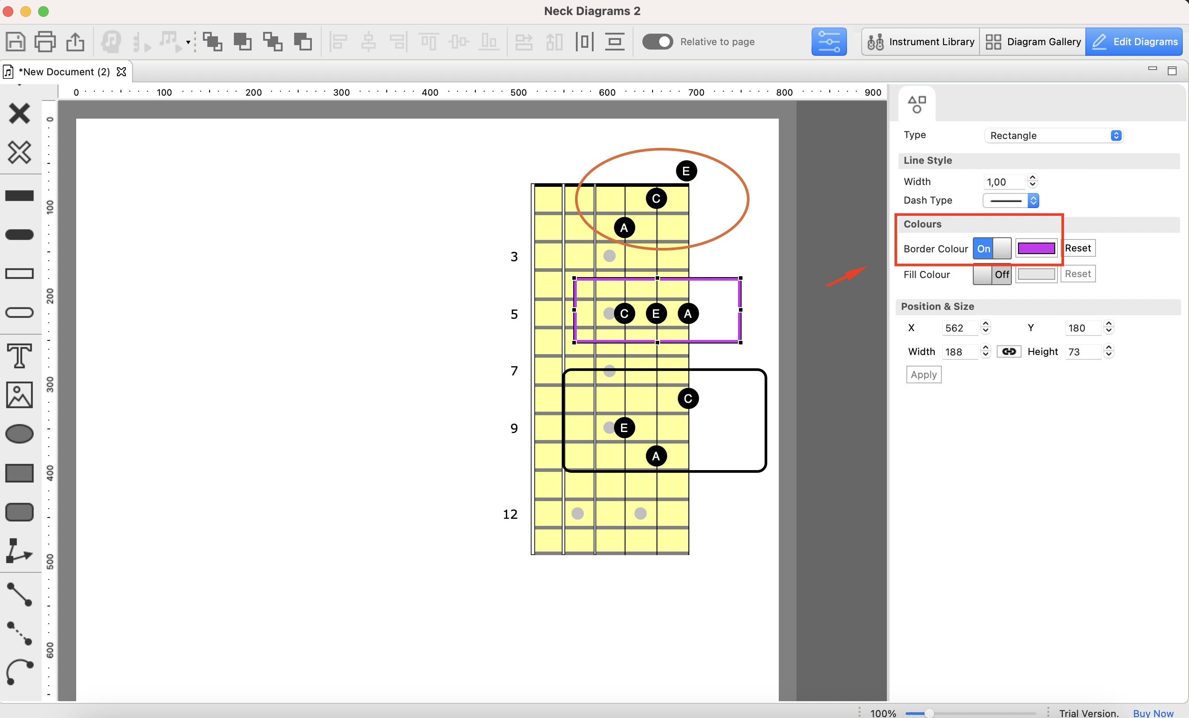This screenshot has width=1189, height=718.
Task: Click the size Width input field
Action: (x=960, y=351)
